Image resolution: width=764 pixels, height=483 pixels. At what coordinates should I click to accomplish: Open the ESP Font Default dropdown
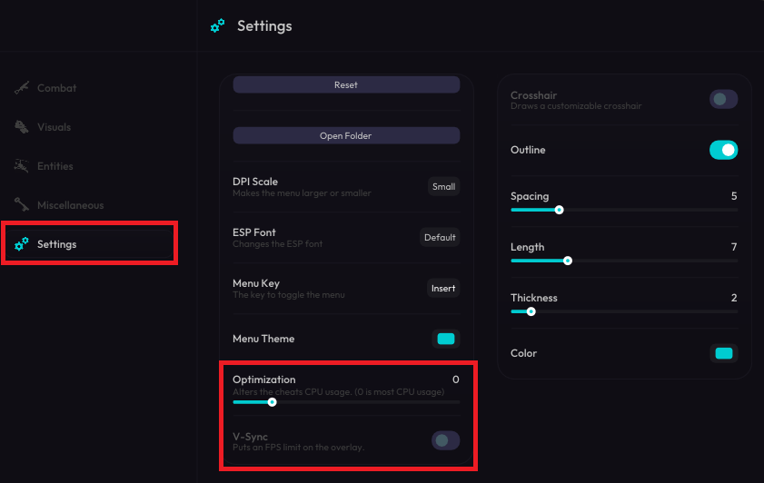pos(440,237)
